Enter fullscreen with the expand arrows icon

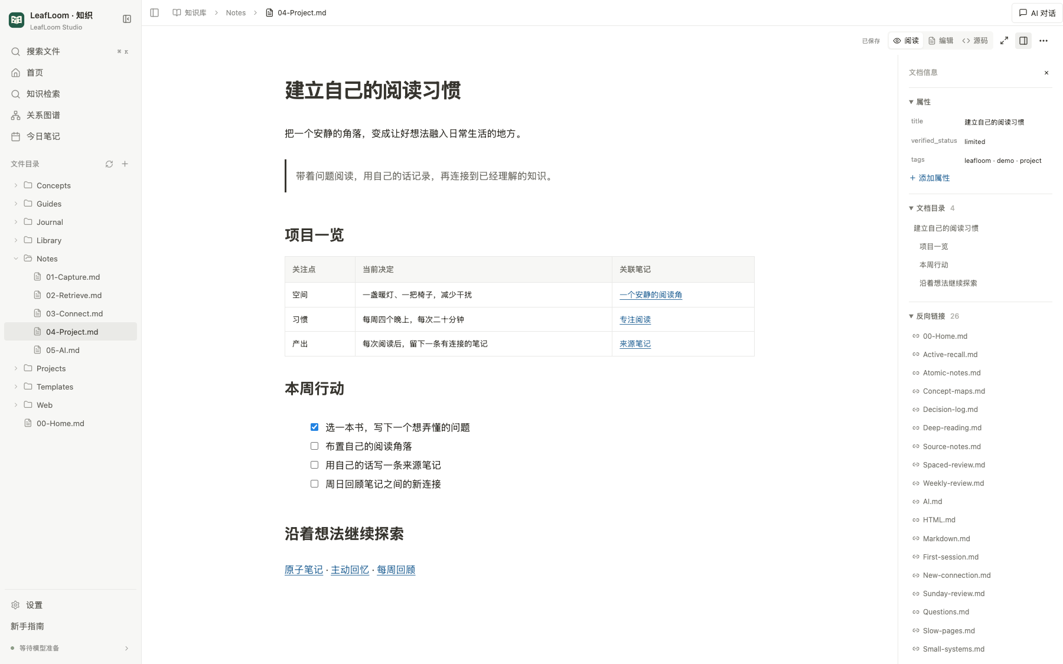tap(1004, 41)
